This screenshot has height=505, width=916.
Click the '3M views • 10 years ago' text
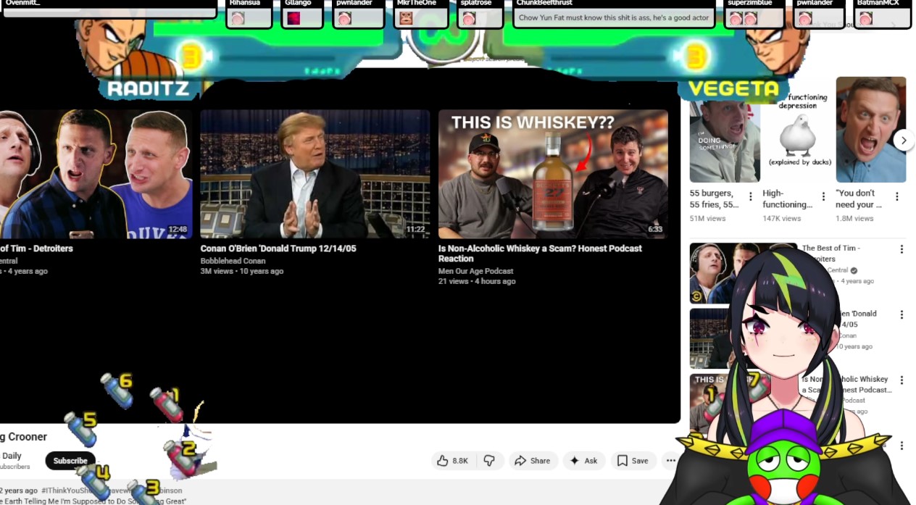point(242,271)
